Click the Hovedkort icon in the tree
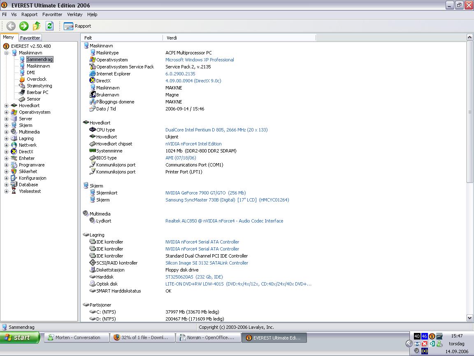This screenshot has height=356, width=474. [x=14, y=105]
